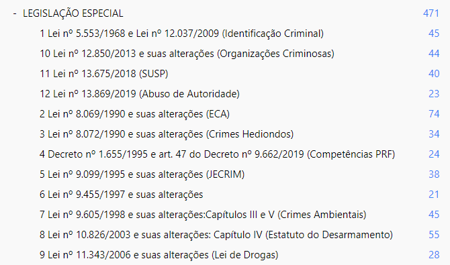Open the 55 count for Estatuto do Desarmamento
This screenshot has width=450, height=265.
point(434,235)
